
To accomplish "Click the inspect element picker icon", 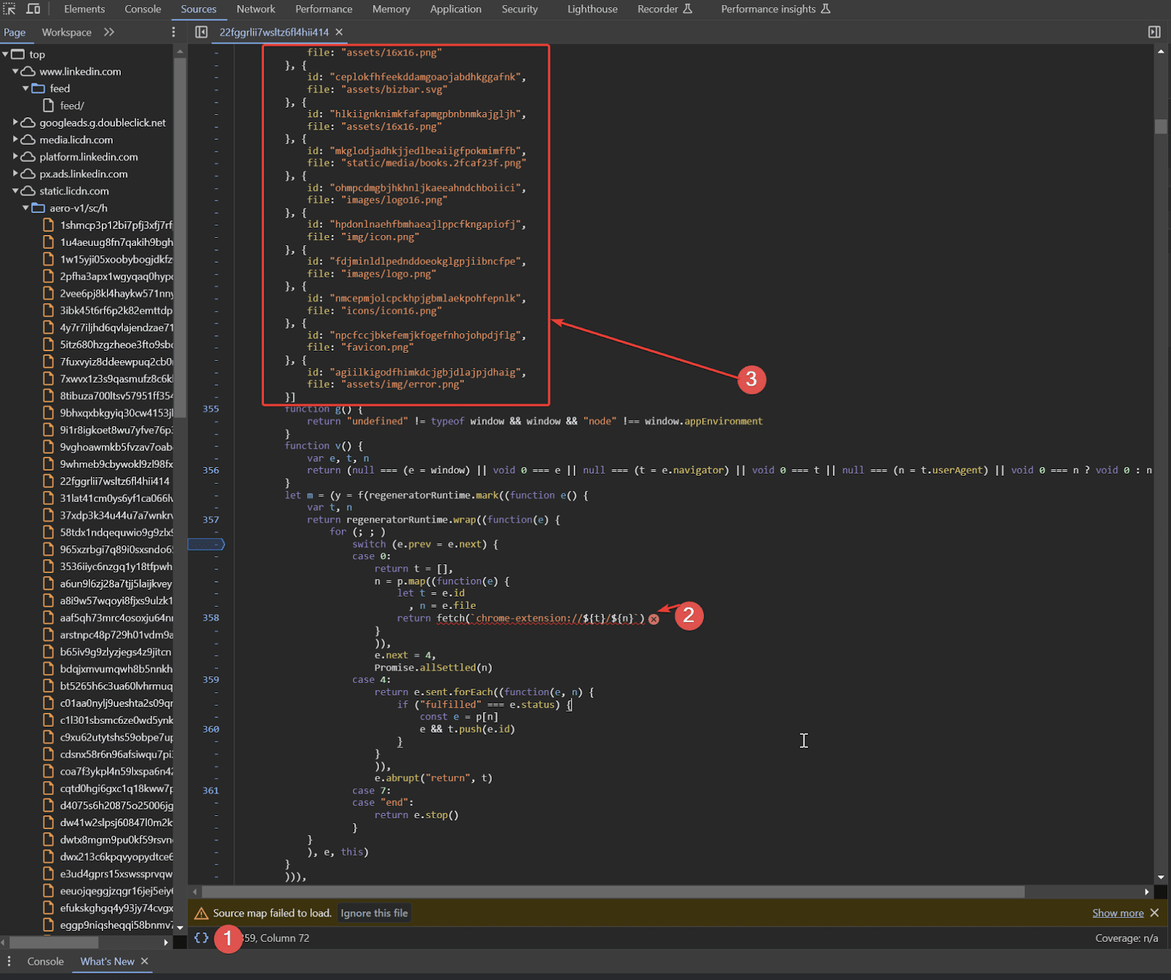I will tap(10, 9).
